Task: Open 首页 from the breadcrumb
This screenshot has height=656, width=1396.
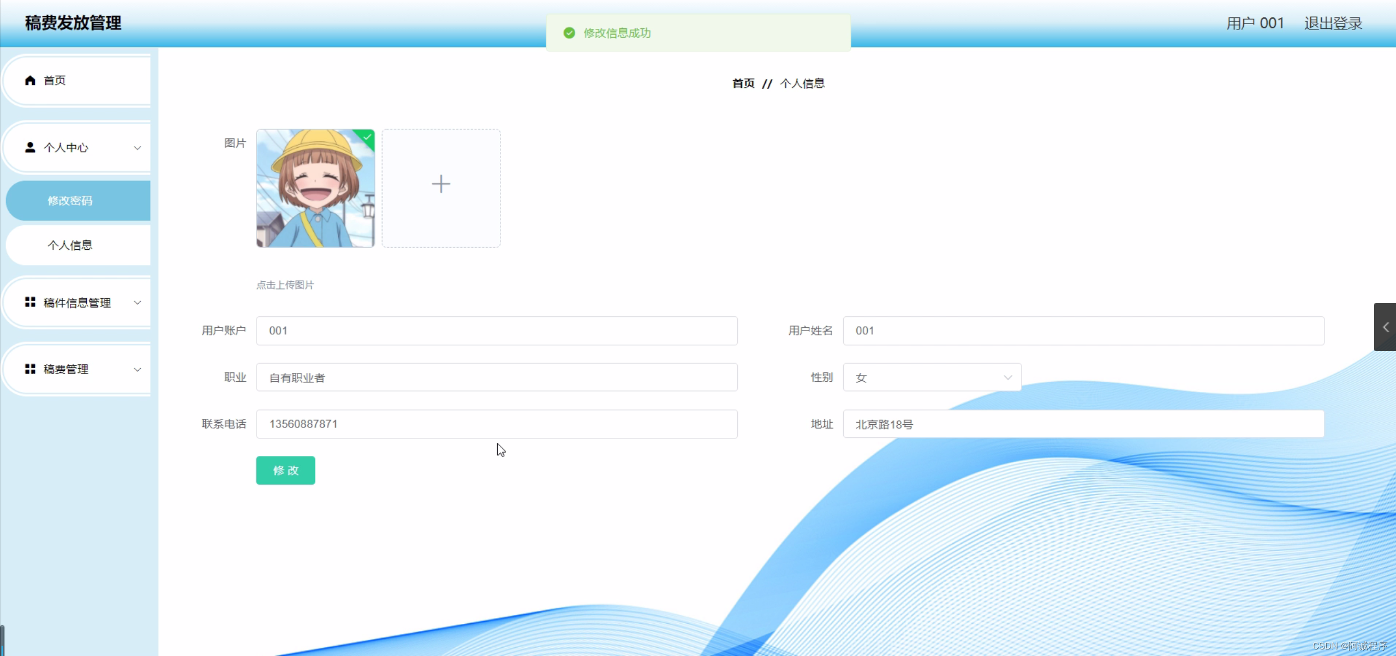Action: point(743,83)
